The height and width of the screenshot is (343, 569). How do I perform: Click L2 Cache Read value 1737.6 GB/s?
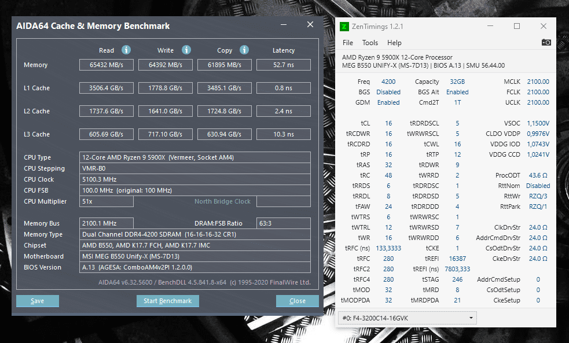click(x=107, y=111)
